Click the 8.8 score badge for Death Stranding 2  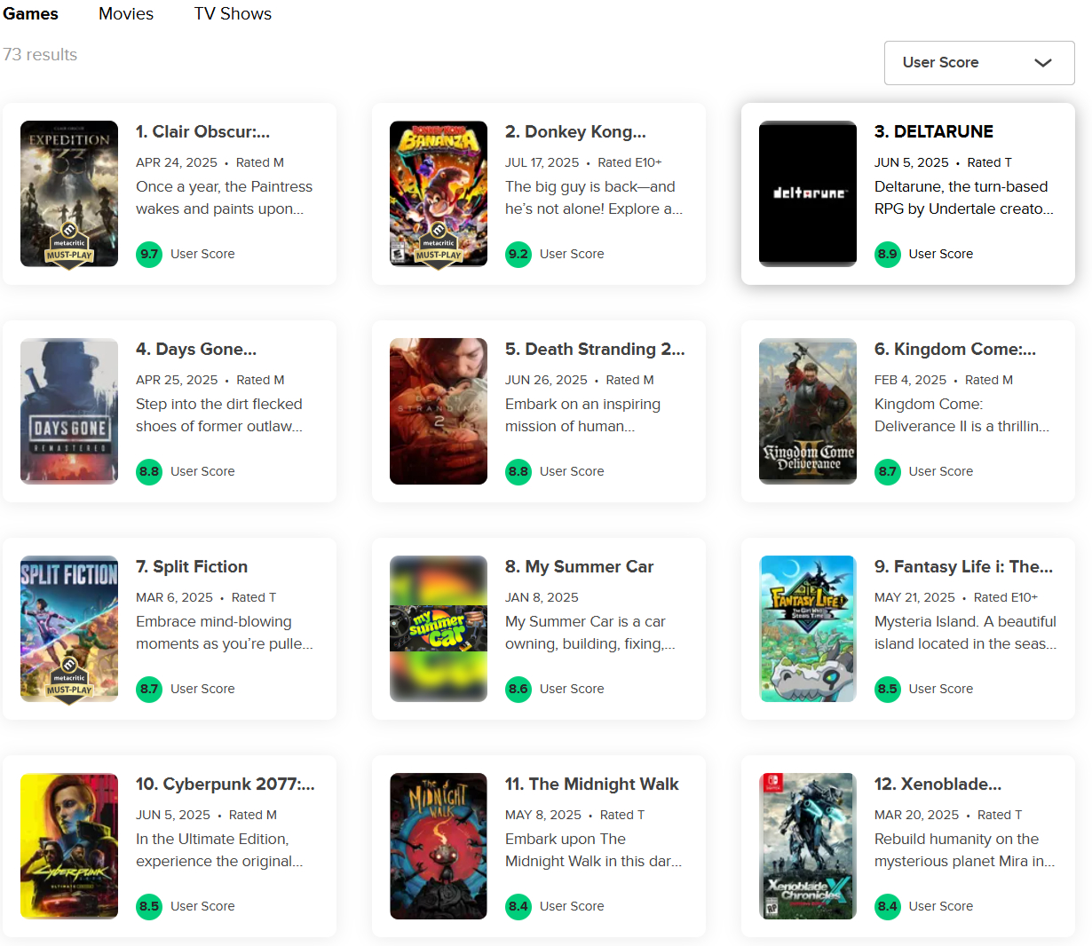(518, 471)
